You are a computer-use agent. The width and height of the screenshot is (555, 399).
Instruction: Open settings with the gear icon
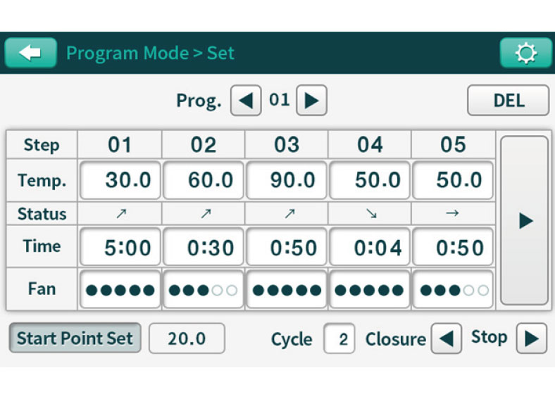tap(525, 53)
